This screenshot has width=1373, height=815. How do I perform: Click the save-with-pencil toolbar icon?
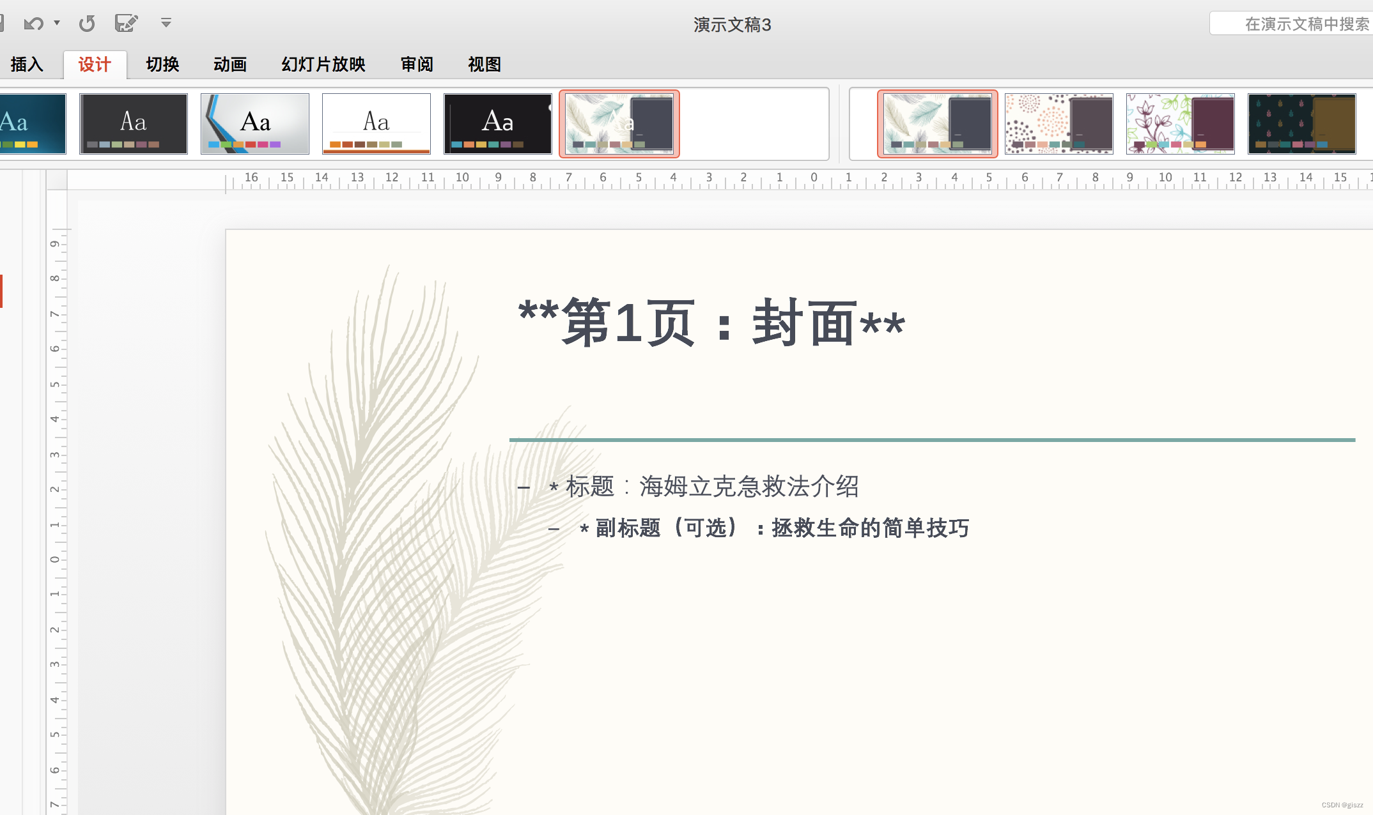click(x=126, y=24)
